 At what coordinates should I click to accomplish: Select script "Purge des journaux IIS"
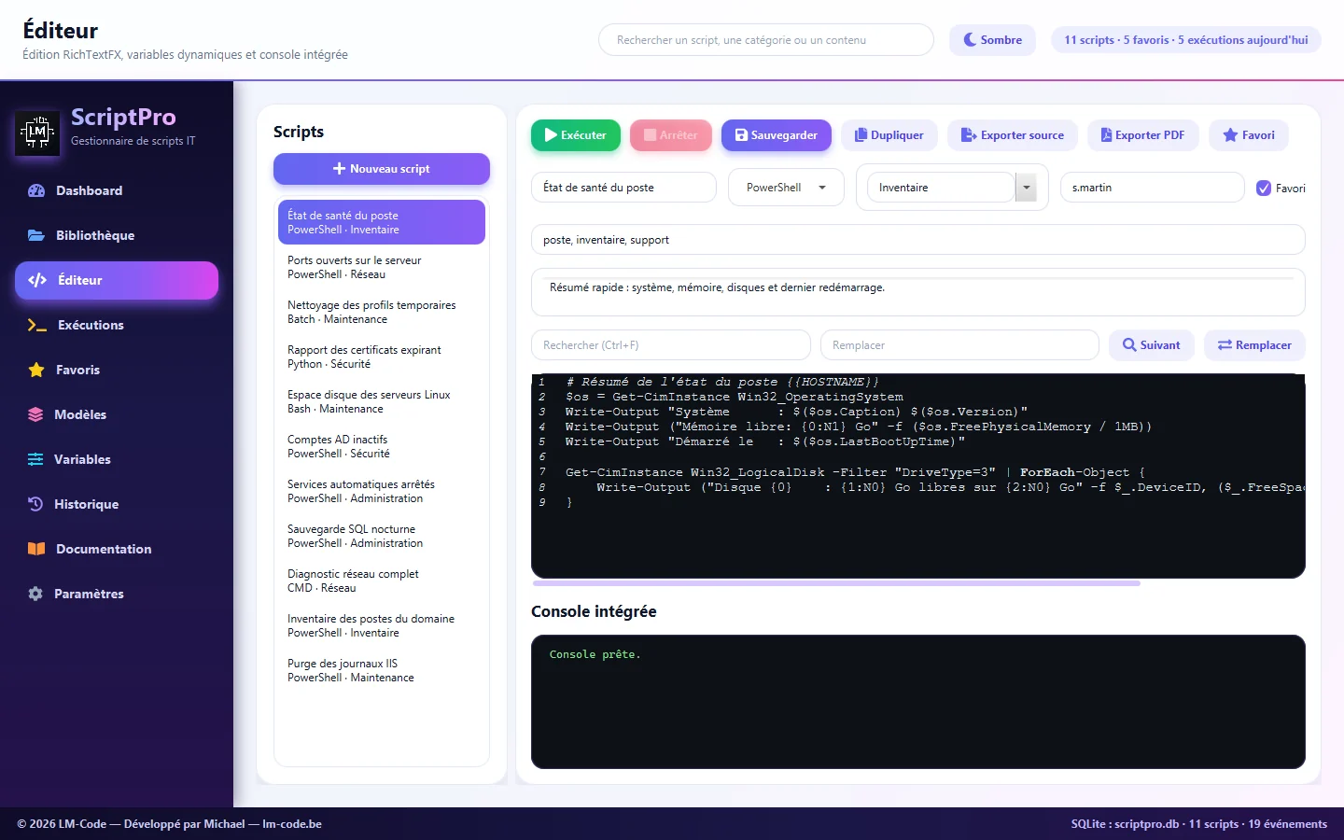click(382, 670)
